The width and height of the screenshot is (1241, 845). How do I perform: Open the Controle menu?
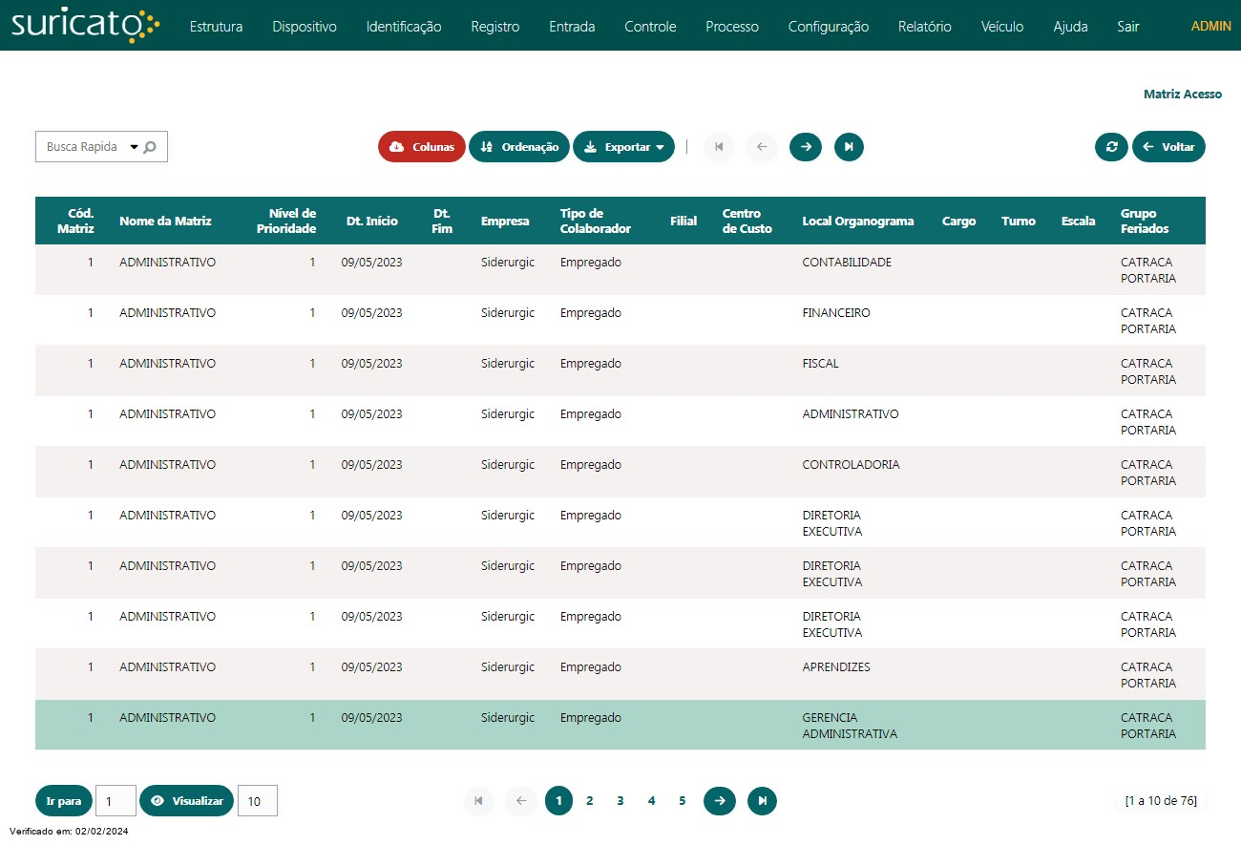650,27
